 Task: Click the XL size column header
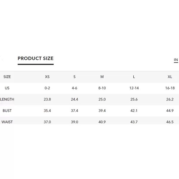pos(170,77)
